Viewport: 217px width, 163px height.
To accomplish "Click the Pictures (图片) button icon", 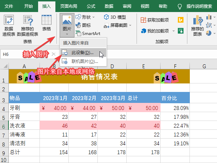I will (x=67, y=20).
